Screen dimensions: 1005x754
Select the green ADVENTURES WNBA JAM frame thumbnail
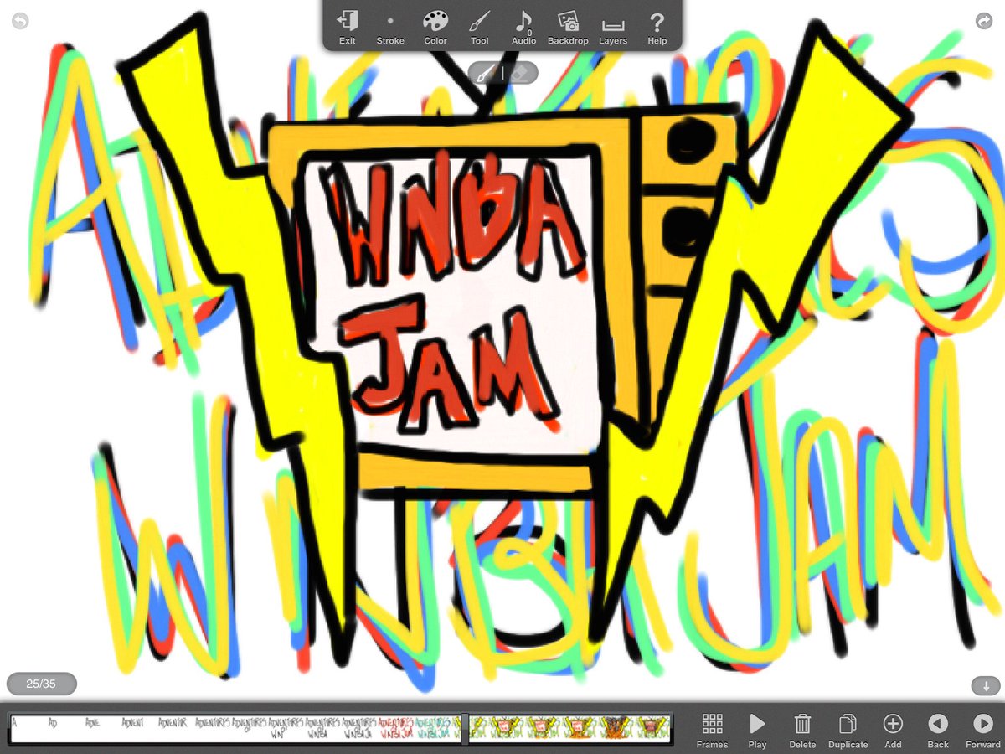(432, 728)
